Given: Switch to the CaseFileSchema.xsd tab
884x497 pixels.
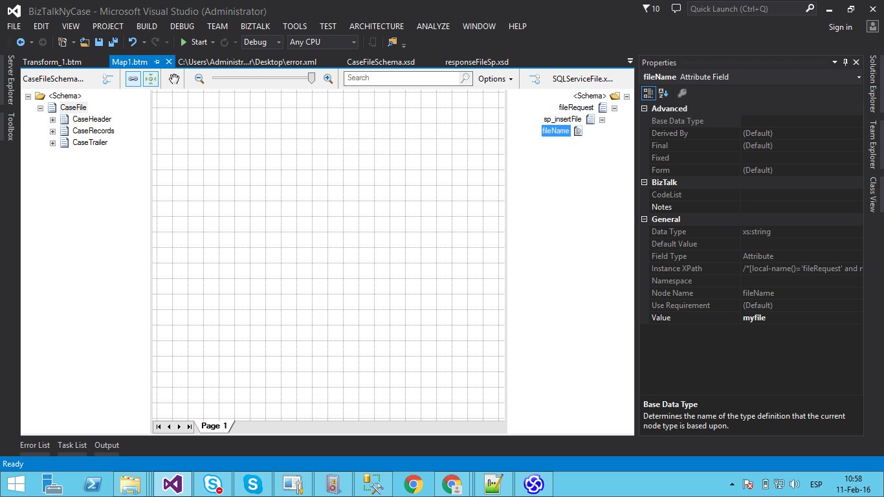Looking at the screenshot, I should pyautogui.click(x=381, y=62).
